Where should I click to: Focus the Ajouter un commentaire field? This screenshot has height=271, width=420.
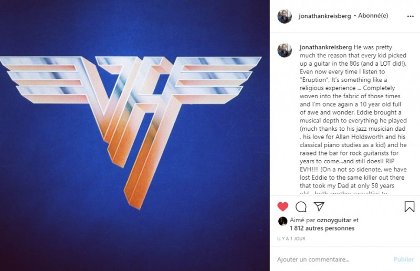coord(333,259)
